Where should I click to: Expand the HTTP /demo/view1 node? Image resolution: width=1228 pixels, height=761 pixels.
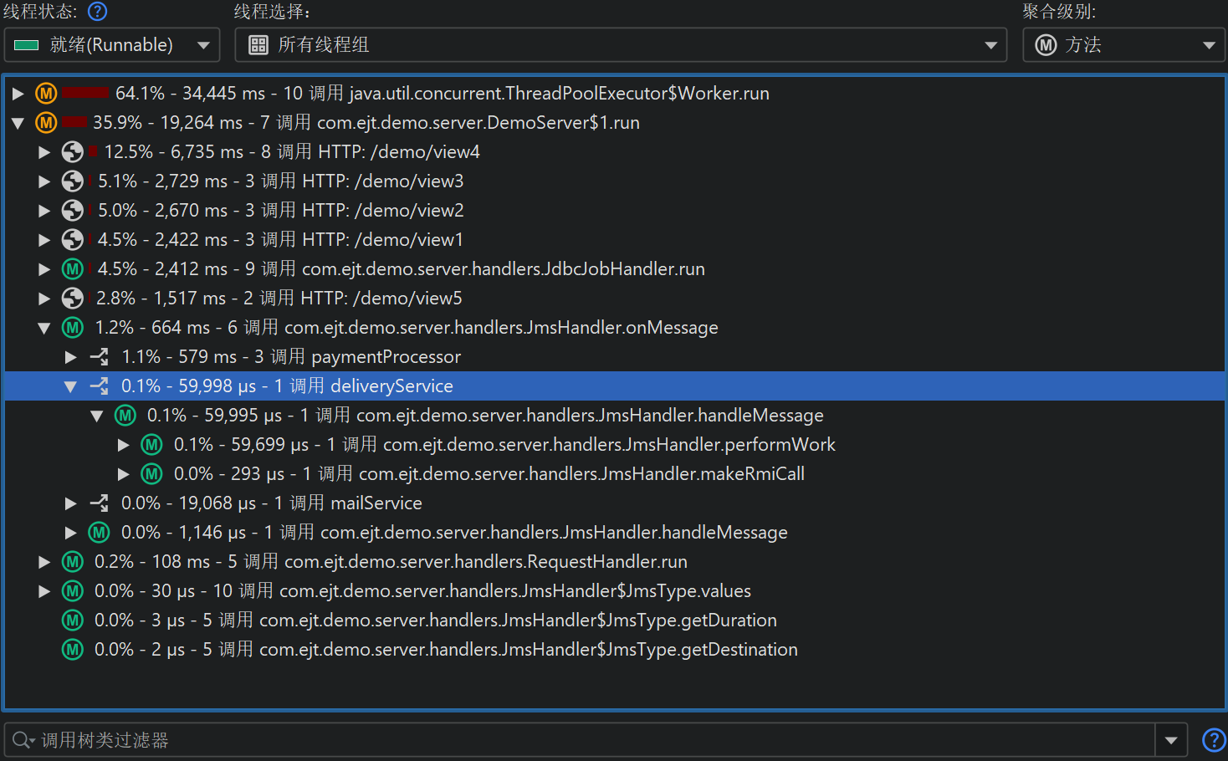(x=44, y=240)
